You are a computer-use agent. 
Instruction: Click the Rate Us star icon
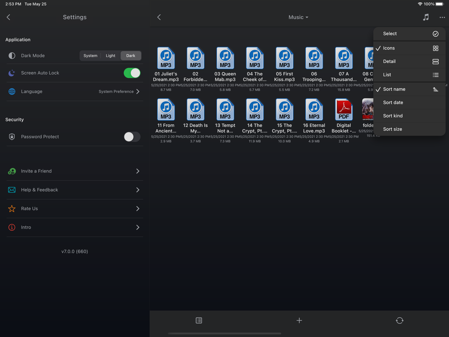point(12,209)
